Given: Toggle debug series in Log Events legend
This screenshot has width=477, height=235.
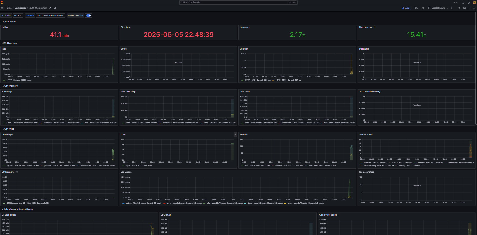Looking at the screenshot, I should tap(129, 203).
